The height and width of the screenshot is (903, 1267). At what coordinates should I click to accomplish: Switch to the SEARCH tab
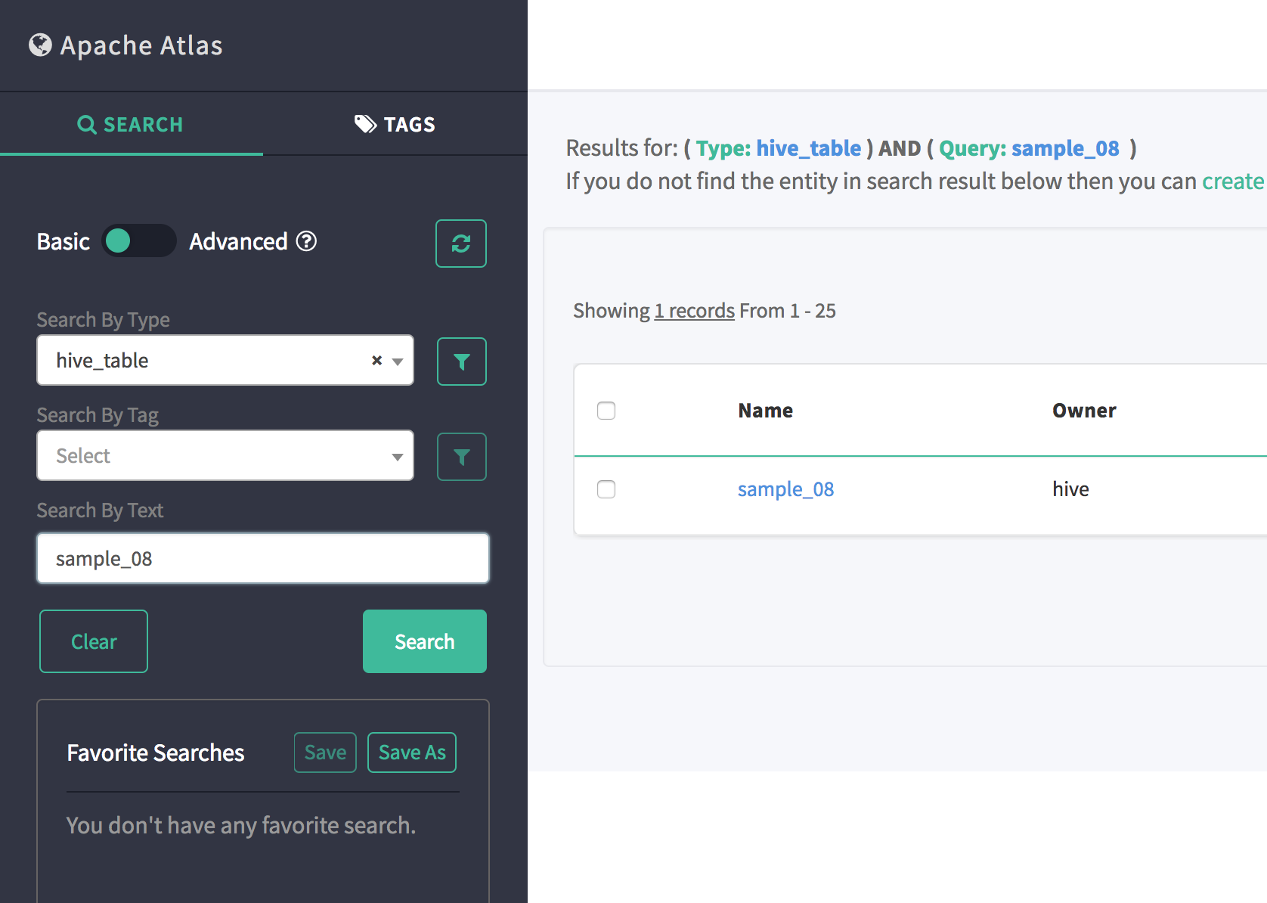(131, 124)
